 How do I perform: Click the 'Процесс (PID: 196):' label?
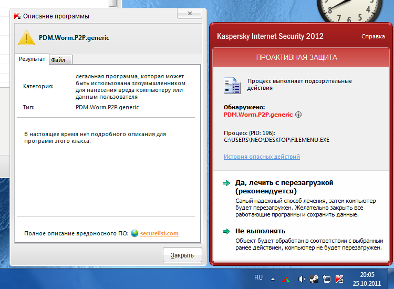249,133
